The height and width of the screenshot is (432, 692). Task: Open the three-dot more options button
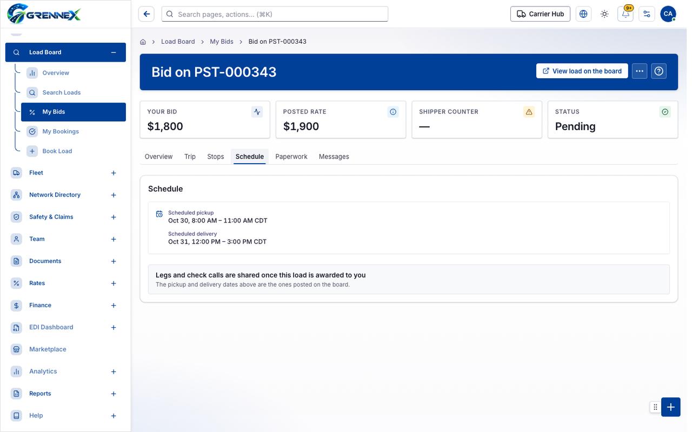tap(640, 71)
